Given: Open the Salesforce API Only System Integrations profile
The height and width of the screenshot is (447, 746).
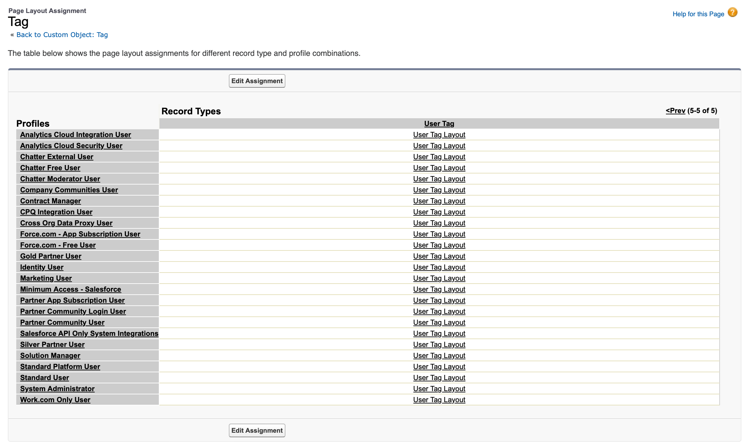Looking at the screenshot, I should (x=89, y=333).
